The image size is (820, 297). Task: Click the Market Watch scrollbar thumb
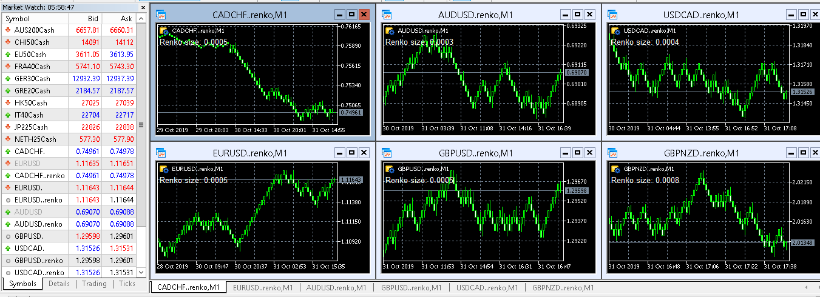coord(141,125)
